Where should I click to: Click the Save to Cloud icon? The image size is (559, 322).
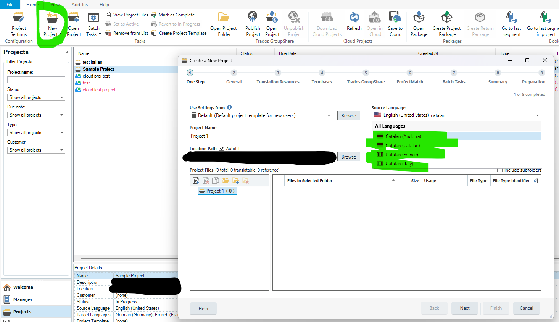pos(395,23)
